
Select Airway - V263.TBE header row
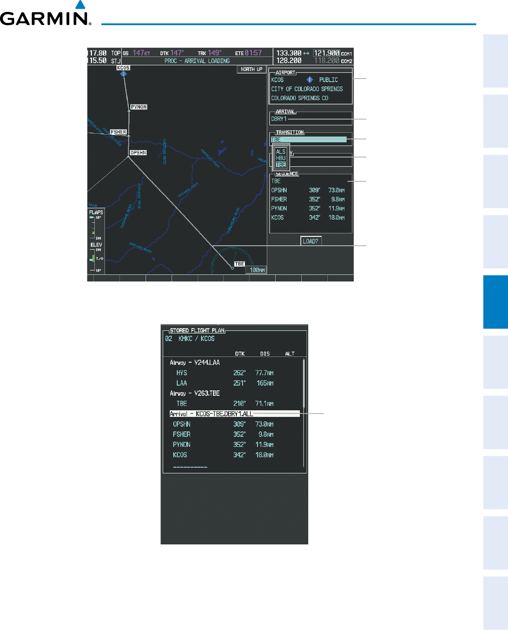[x=195, y=393]
